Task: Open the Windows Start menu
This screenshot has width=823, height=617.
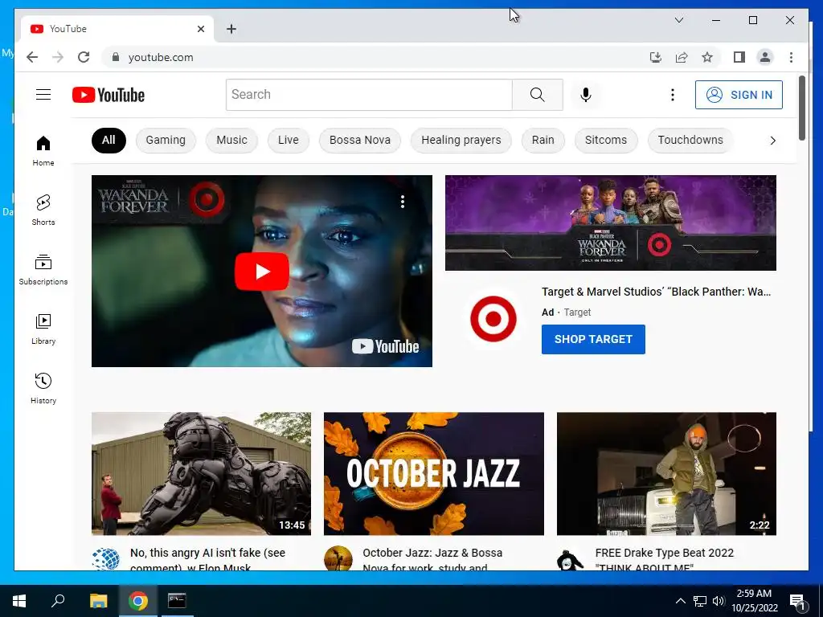Action: [x=19, y=601]
